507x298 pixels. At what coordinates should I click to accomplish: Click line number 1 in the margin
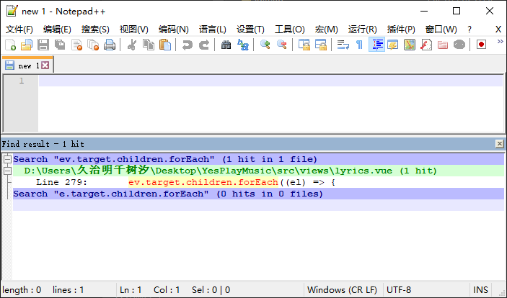(22, 81)
